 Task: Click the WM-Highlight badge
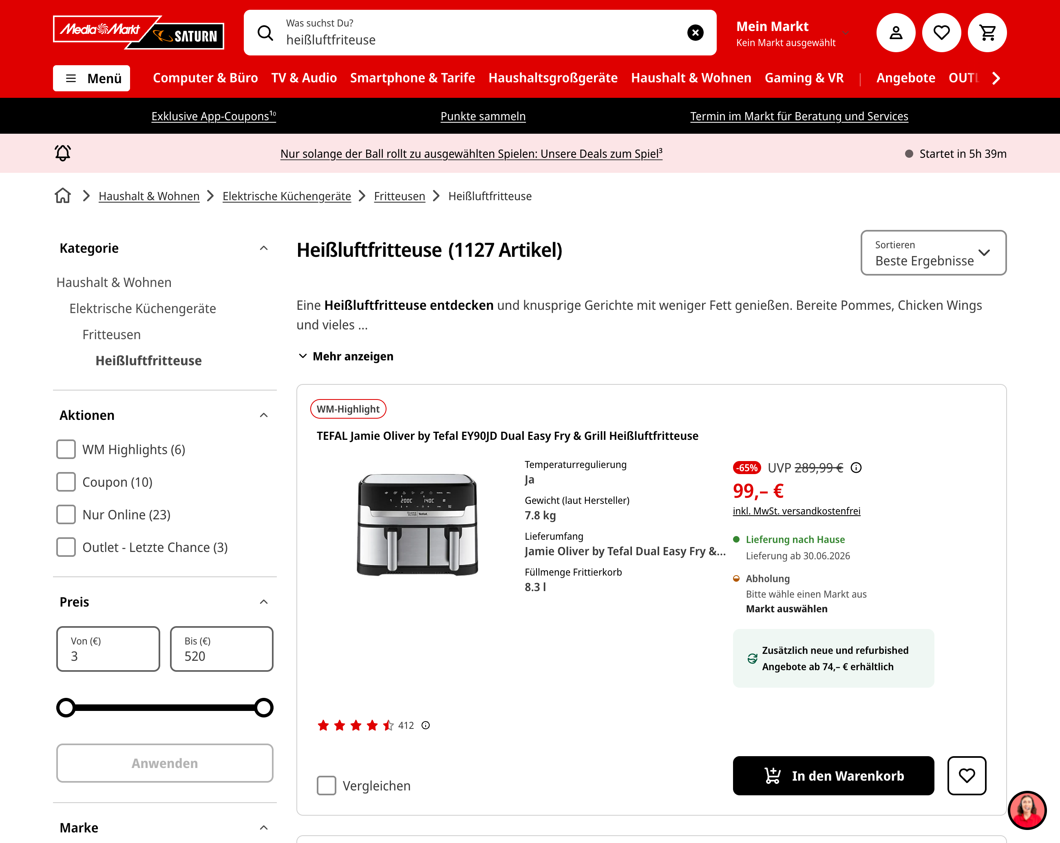pos(348,409)
